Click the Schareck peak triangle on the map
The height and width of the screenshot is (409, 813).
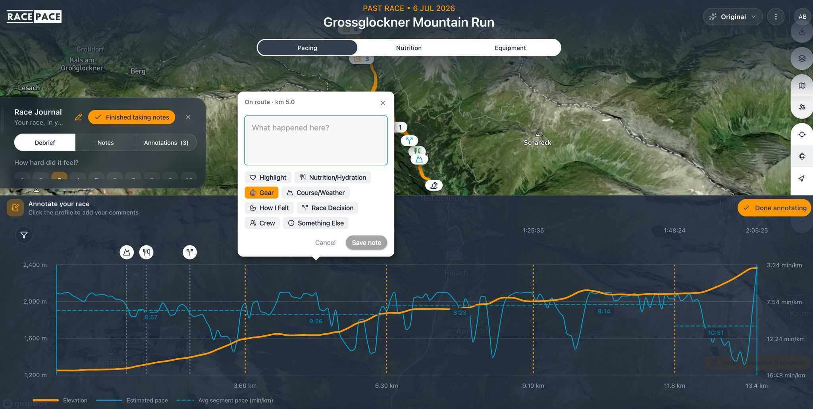tap(538, 134)
